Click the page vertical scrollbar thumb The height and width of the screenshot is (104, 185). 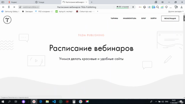click(x=184, y=18)
